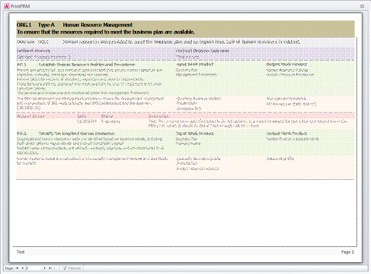Jump to the last report page
The image size is (371, 274).
50,268
